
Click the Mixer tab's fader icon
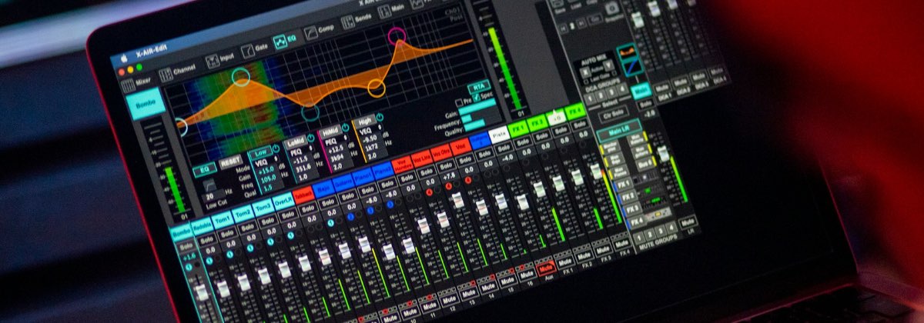click(x=129, y=87)
